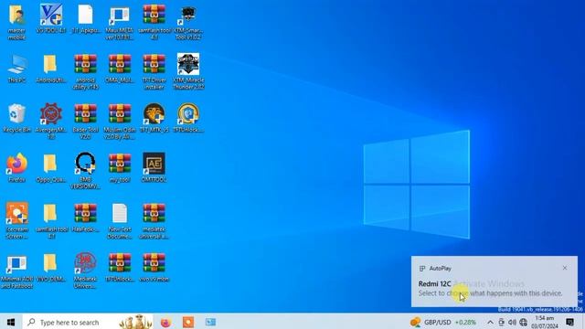Click the Type here to search box

pyautogui.click(x=88, y=322)
